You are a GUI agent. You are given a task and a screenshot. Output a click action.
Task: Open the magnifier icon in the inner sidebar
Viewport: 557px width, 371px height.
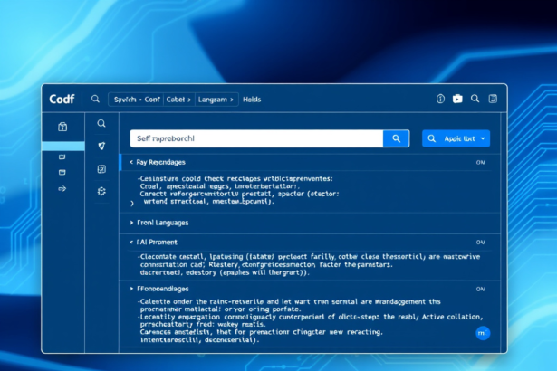click(x=101, y=123)
